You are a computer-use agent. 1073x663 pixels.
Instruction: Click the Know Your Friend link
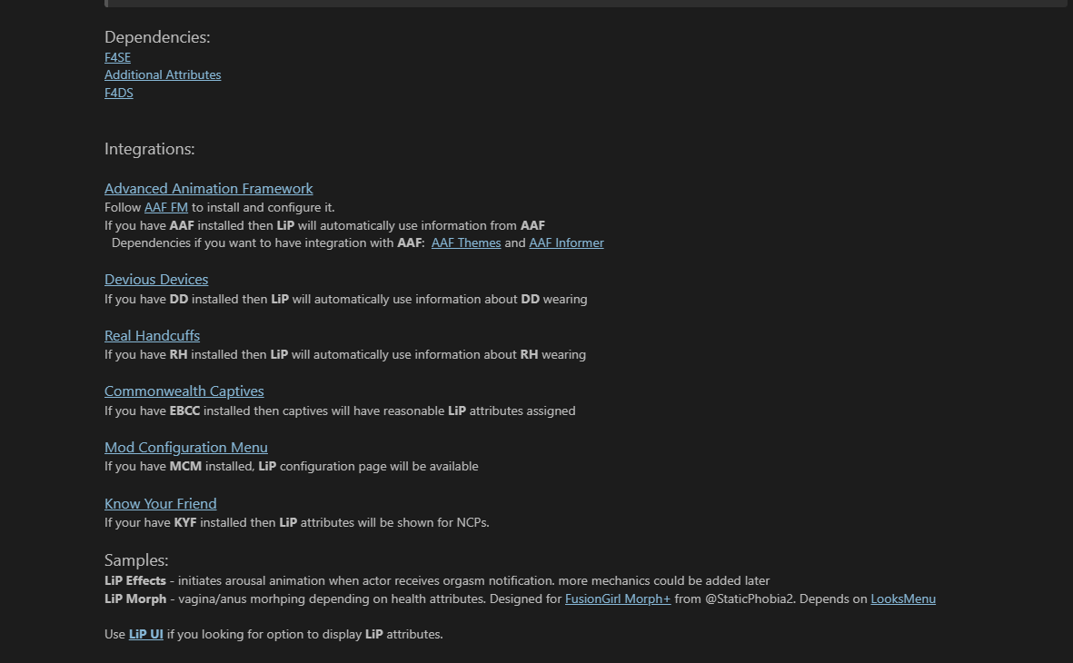click(160, 504)
